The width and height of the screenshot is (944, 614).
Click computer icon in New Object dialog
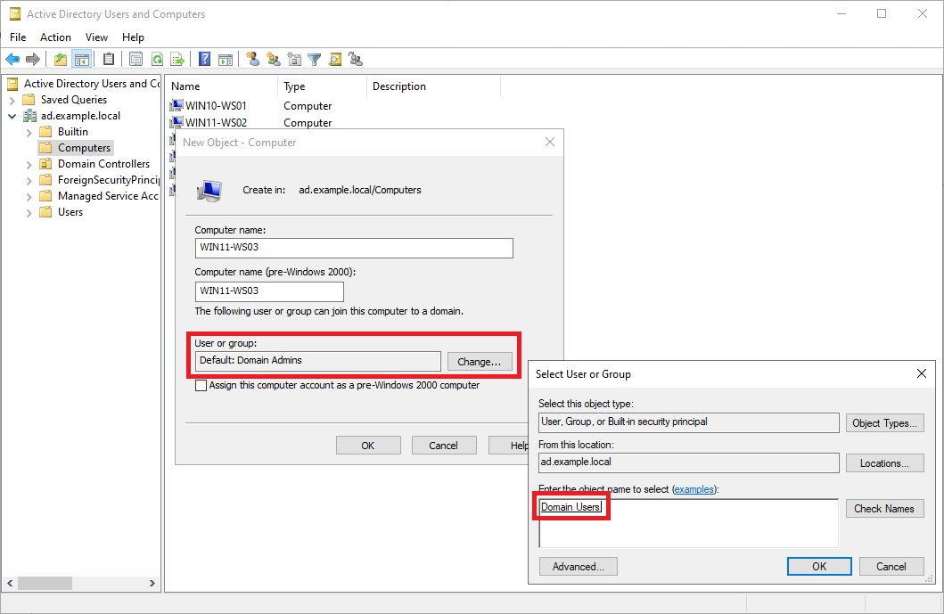(209, 190)
